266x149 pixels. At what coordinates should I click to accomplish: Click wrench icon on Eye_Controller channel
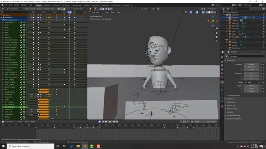click(21, 107)
